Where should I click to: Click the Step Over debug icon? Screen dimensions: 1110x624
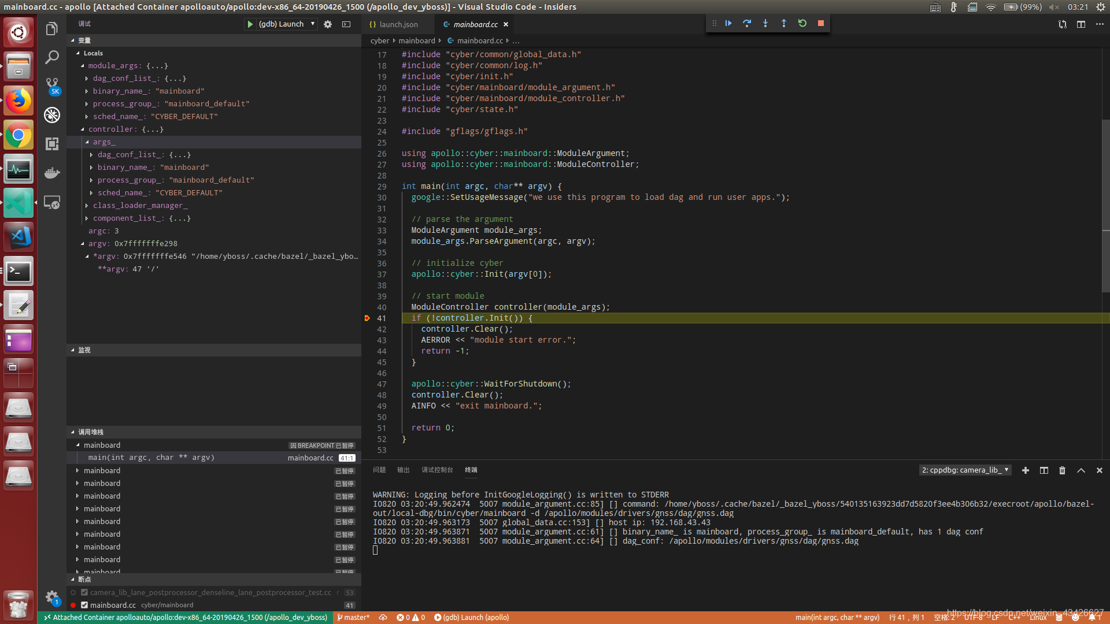(747, 23)
